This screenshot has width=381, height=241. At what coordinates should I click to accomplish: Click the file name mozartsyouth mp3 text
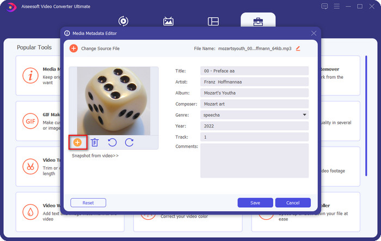point(255,48)
